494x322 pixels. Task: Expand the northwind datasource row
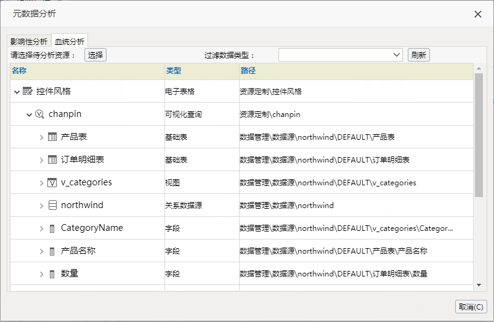pos(41,206)
